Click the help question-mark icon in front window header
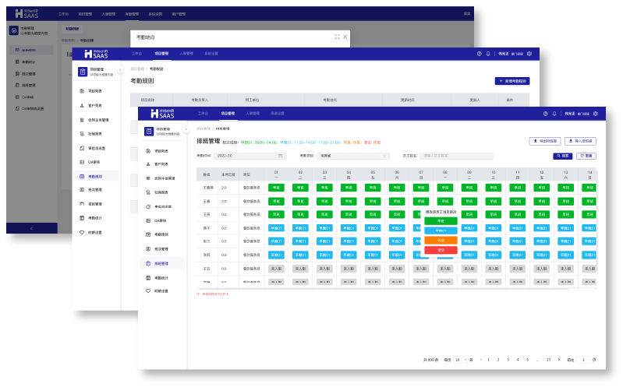The height and width of the screenshot is (387, 623). click(x=545, y=114)
